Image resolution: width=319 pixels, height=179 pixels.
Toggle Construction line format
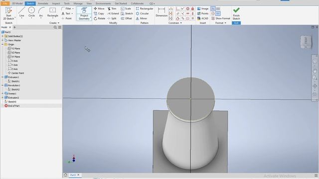pyautogui.click(x=213, y=9)
